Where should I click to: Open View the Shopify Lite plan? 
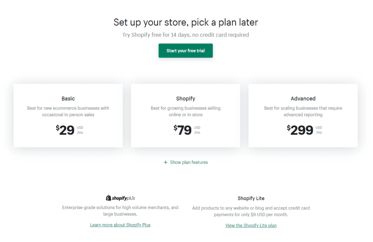pyautogui.click(x=251, y=225)
